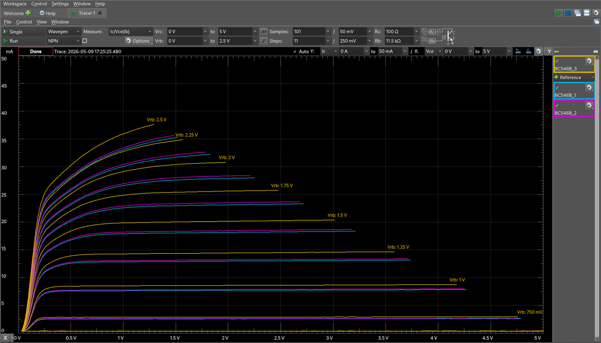Image resolution: width=601 pixels, height=343 pixels.
Task: Click the tile windows icon
Action: (587, 13)
